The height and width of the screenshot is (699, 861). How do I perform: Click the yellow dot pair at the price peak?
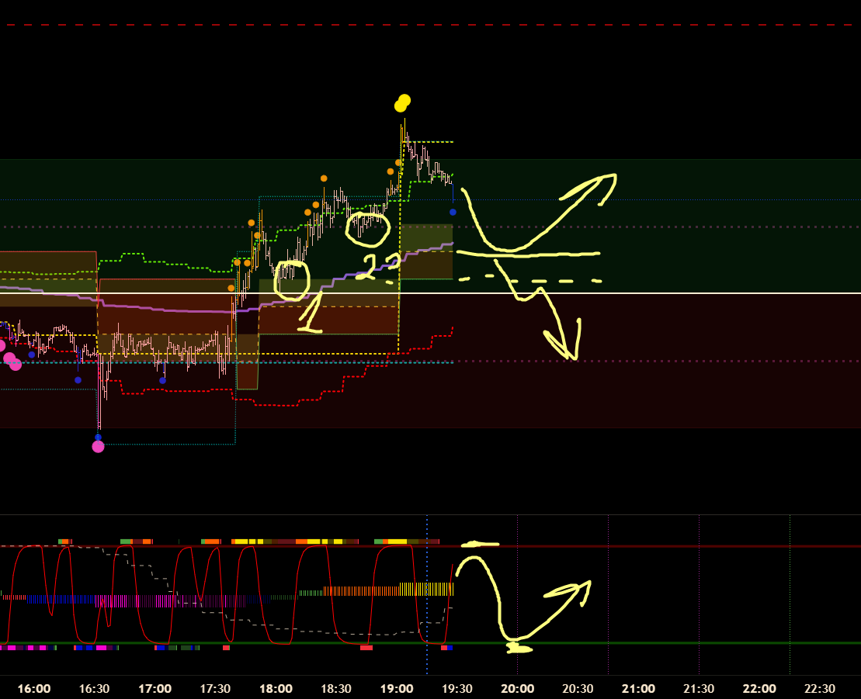tap(402, 103)
